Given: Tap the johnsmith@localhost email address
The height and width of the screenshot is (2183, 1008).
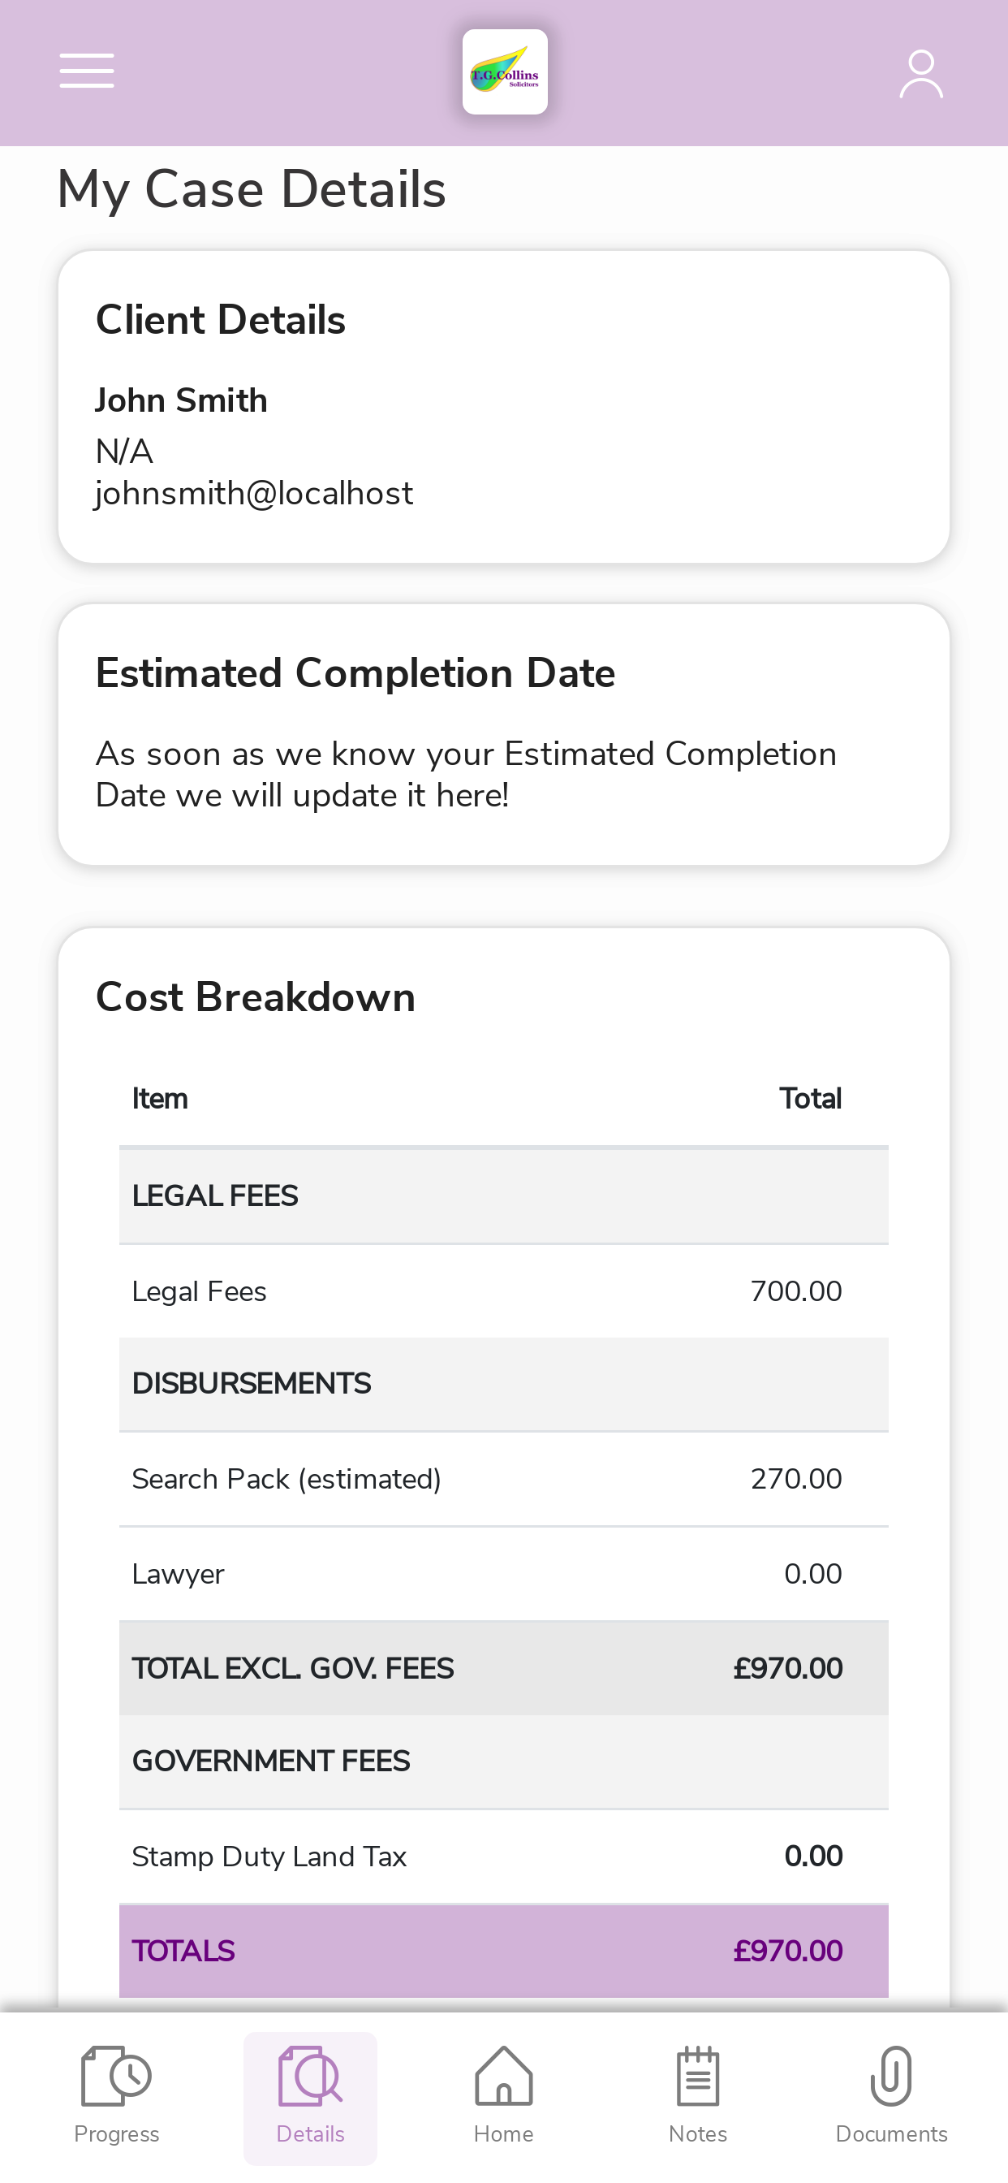Looking at the screenshot, I should tap(254, 493).
